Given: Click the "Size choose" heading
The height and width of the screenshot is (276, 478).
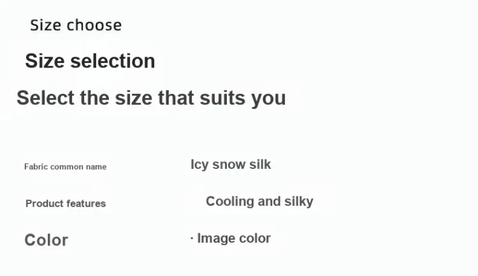Looking at the screenshot, I should point(76,25).
